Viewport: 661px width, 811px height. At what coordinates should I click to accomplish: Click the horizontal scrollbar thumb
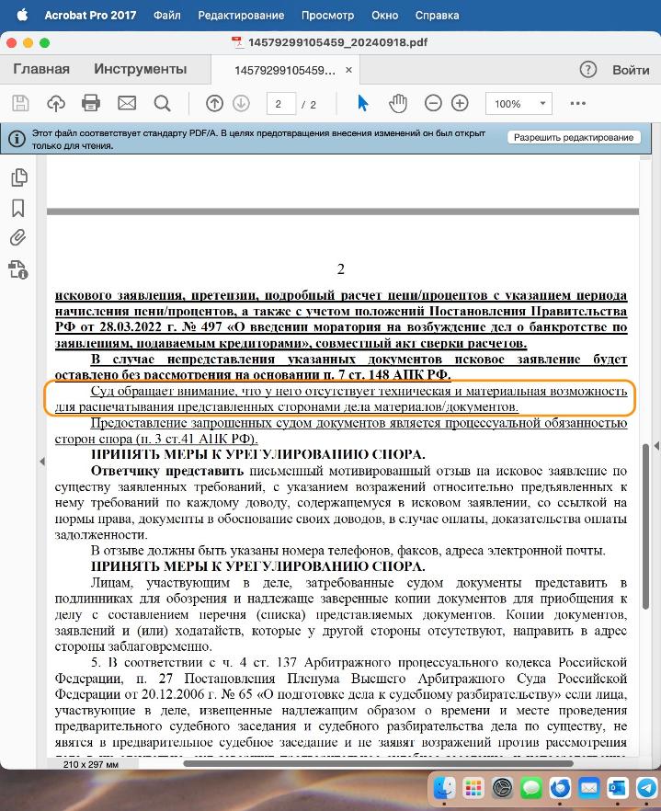pos(378,763)
